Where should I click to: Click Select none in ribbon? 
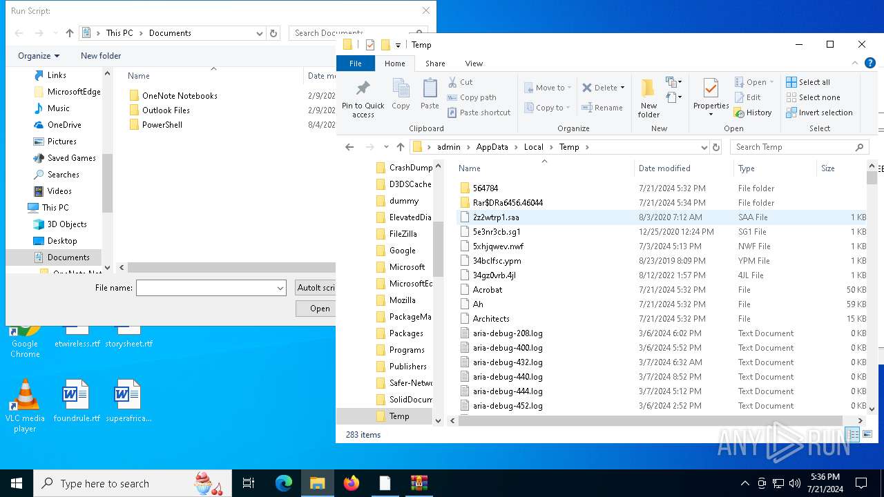pyautogui.click(x=813, y=97)
